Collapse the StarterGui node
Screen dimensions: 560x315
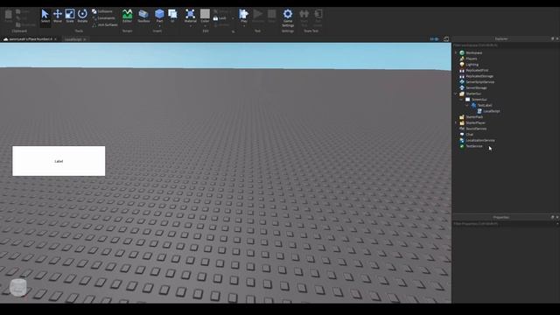point(456,94)
